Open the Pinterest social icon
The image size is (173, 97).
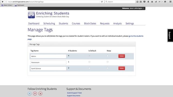pyautogui.click(x=35, y=93)
